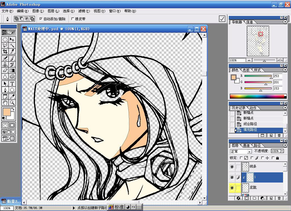Viewport: 291px width, 211px height.
Task: Select the Pen tool in toolbox
Action: point(5,90)
